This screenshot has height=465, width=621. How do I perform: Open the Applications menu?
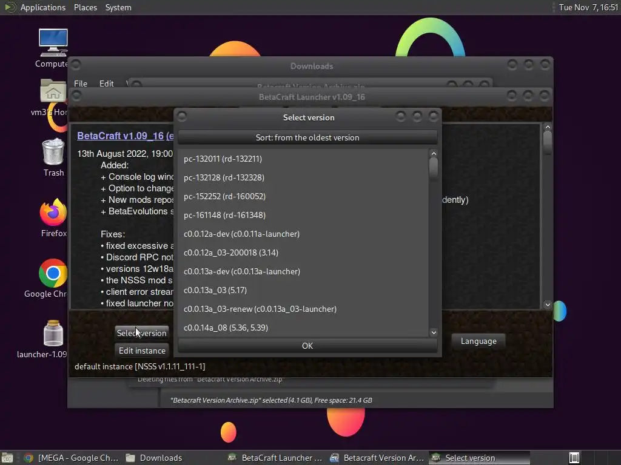[x=43, y=7]
